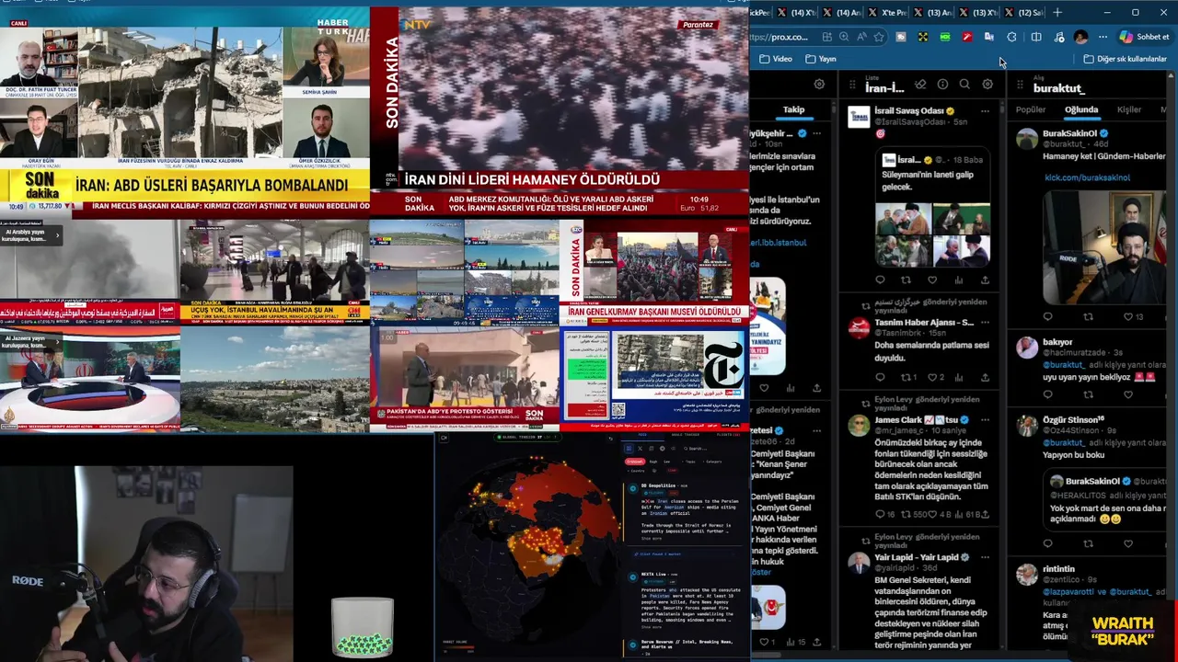The height and width of the screenshot is (662, 1178).
Task: Search within the İran list column
Action: (x=964, y=85)
